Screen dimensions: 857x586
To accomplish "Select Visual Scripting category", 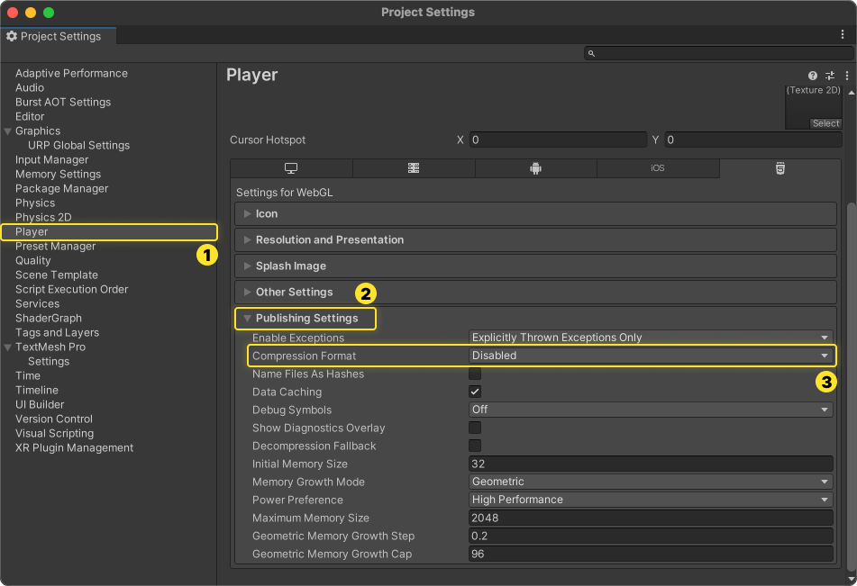I will pos(54,434).
